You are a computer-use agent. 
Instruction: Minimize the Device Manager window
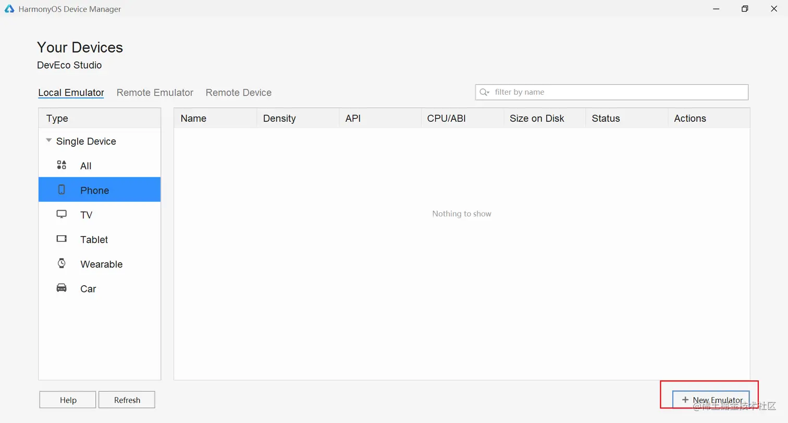click(x=716, y=9)
